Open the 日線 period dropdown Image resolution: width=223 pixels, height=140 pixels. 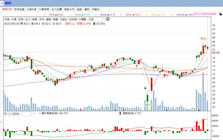click(x=96, y=19)
